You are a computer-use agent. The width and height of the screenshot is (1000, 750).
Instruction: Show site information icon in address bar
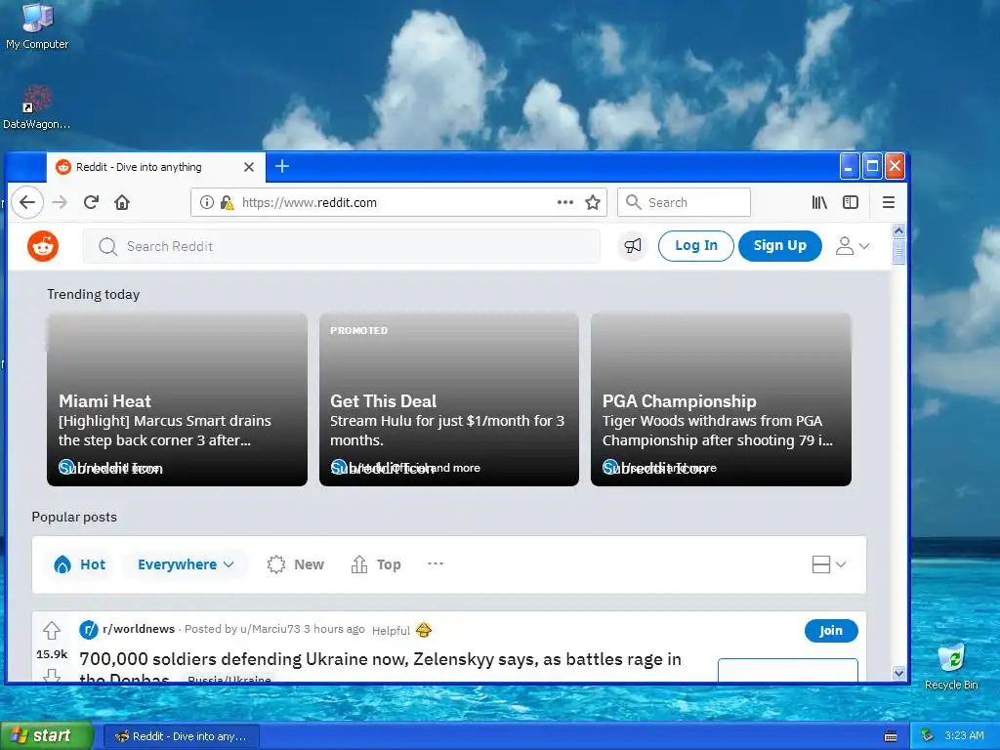pos(207,202)
